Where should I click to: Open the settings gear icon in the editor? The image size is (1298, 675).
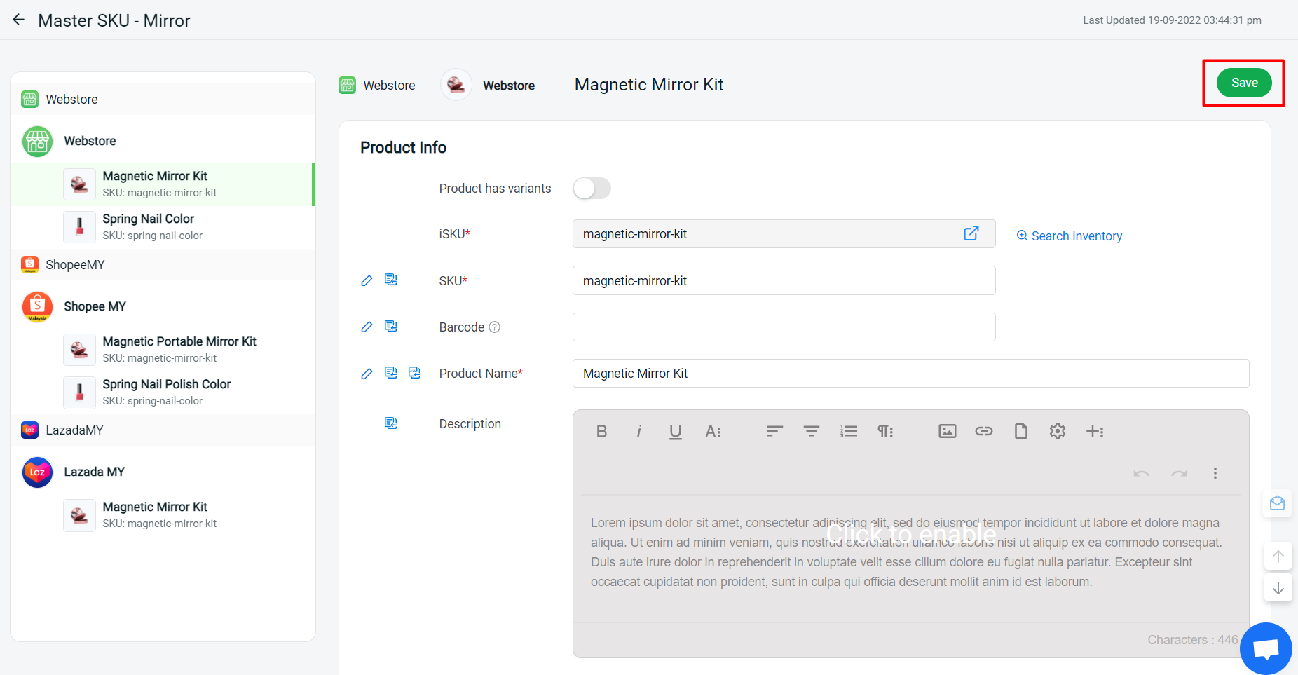(x=1057, y=431)
